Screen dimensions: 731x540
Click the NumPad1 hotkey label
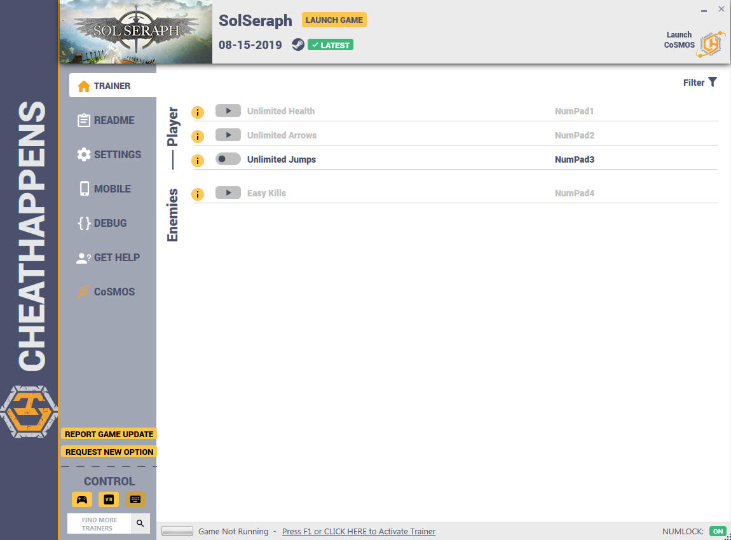[x=574, y=111]
